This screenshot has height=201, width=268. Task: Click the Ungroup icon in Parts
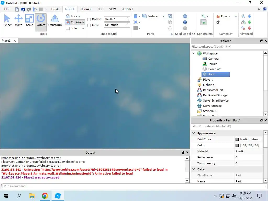point(170,22)
